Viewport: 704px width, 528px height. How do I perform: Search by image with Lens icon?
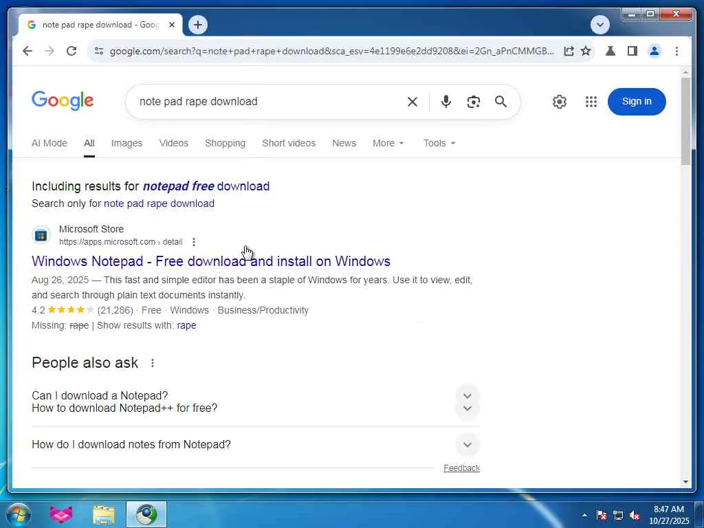(x=473, y=102)
